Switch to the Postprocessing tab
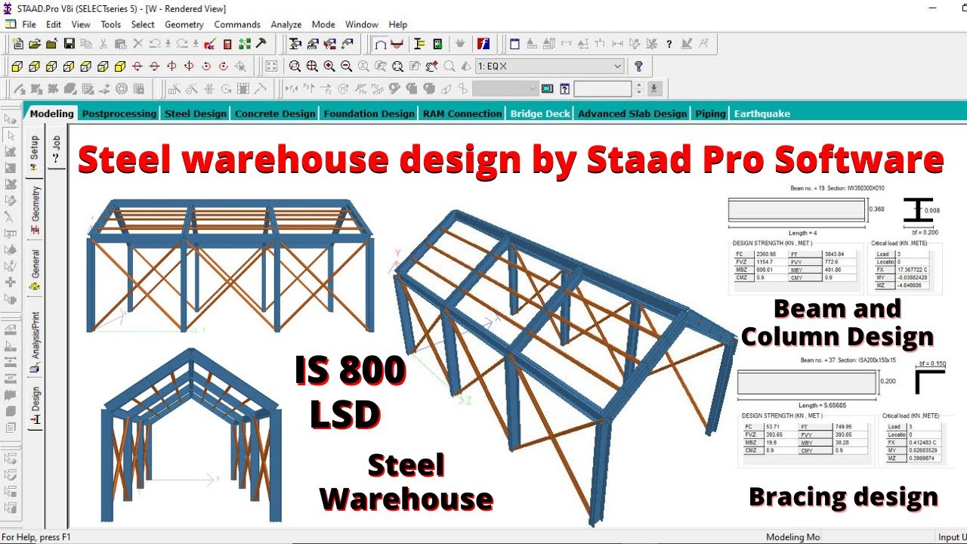Viewport: 967px width, 544px height. (x=119, y=113)
